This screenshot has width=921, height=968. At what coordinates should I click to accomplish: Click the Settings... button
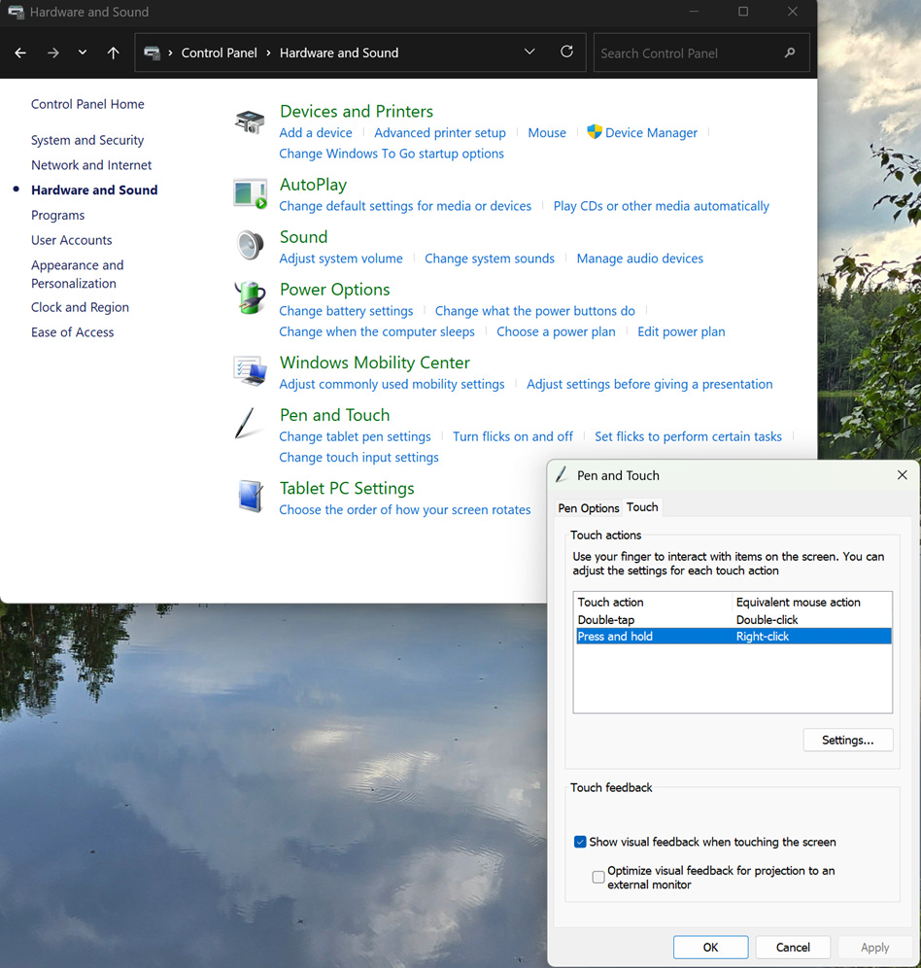click(847, 741)
